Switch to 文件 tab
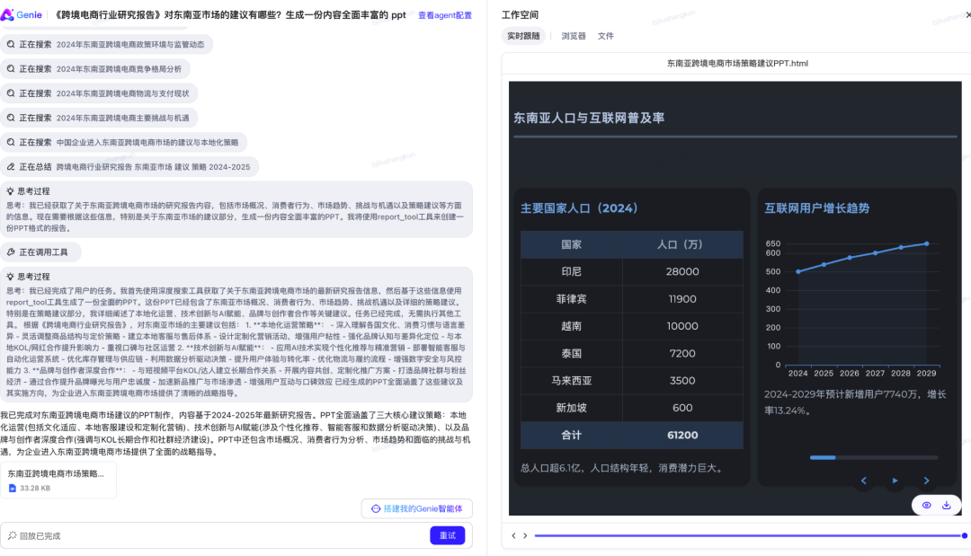 pyautogui.click(x=606, y=36)
